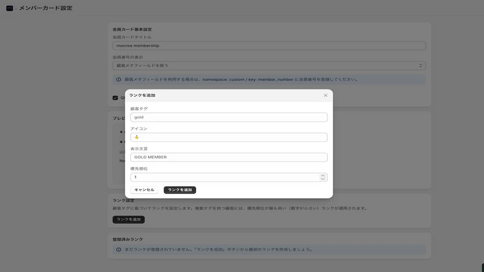Click the 会員カード基本設定 heading

tap(132, 29)
